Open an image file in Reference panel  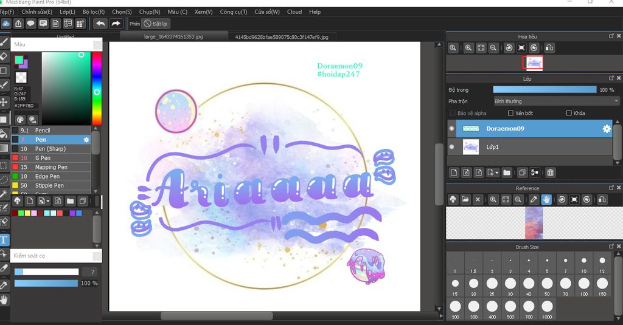tap(465, 200)
